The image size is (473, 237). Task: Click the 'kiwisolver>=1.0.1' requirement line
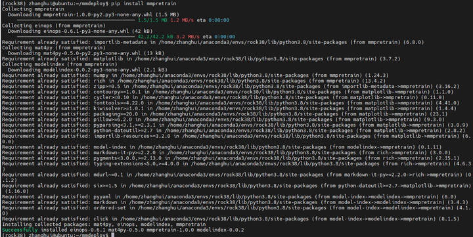pos(229,108)
